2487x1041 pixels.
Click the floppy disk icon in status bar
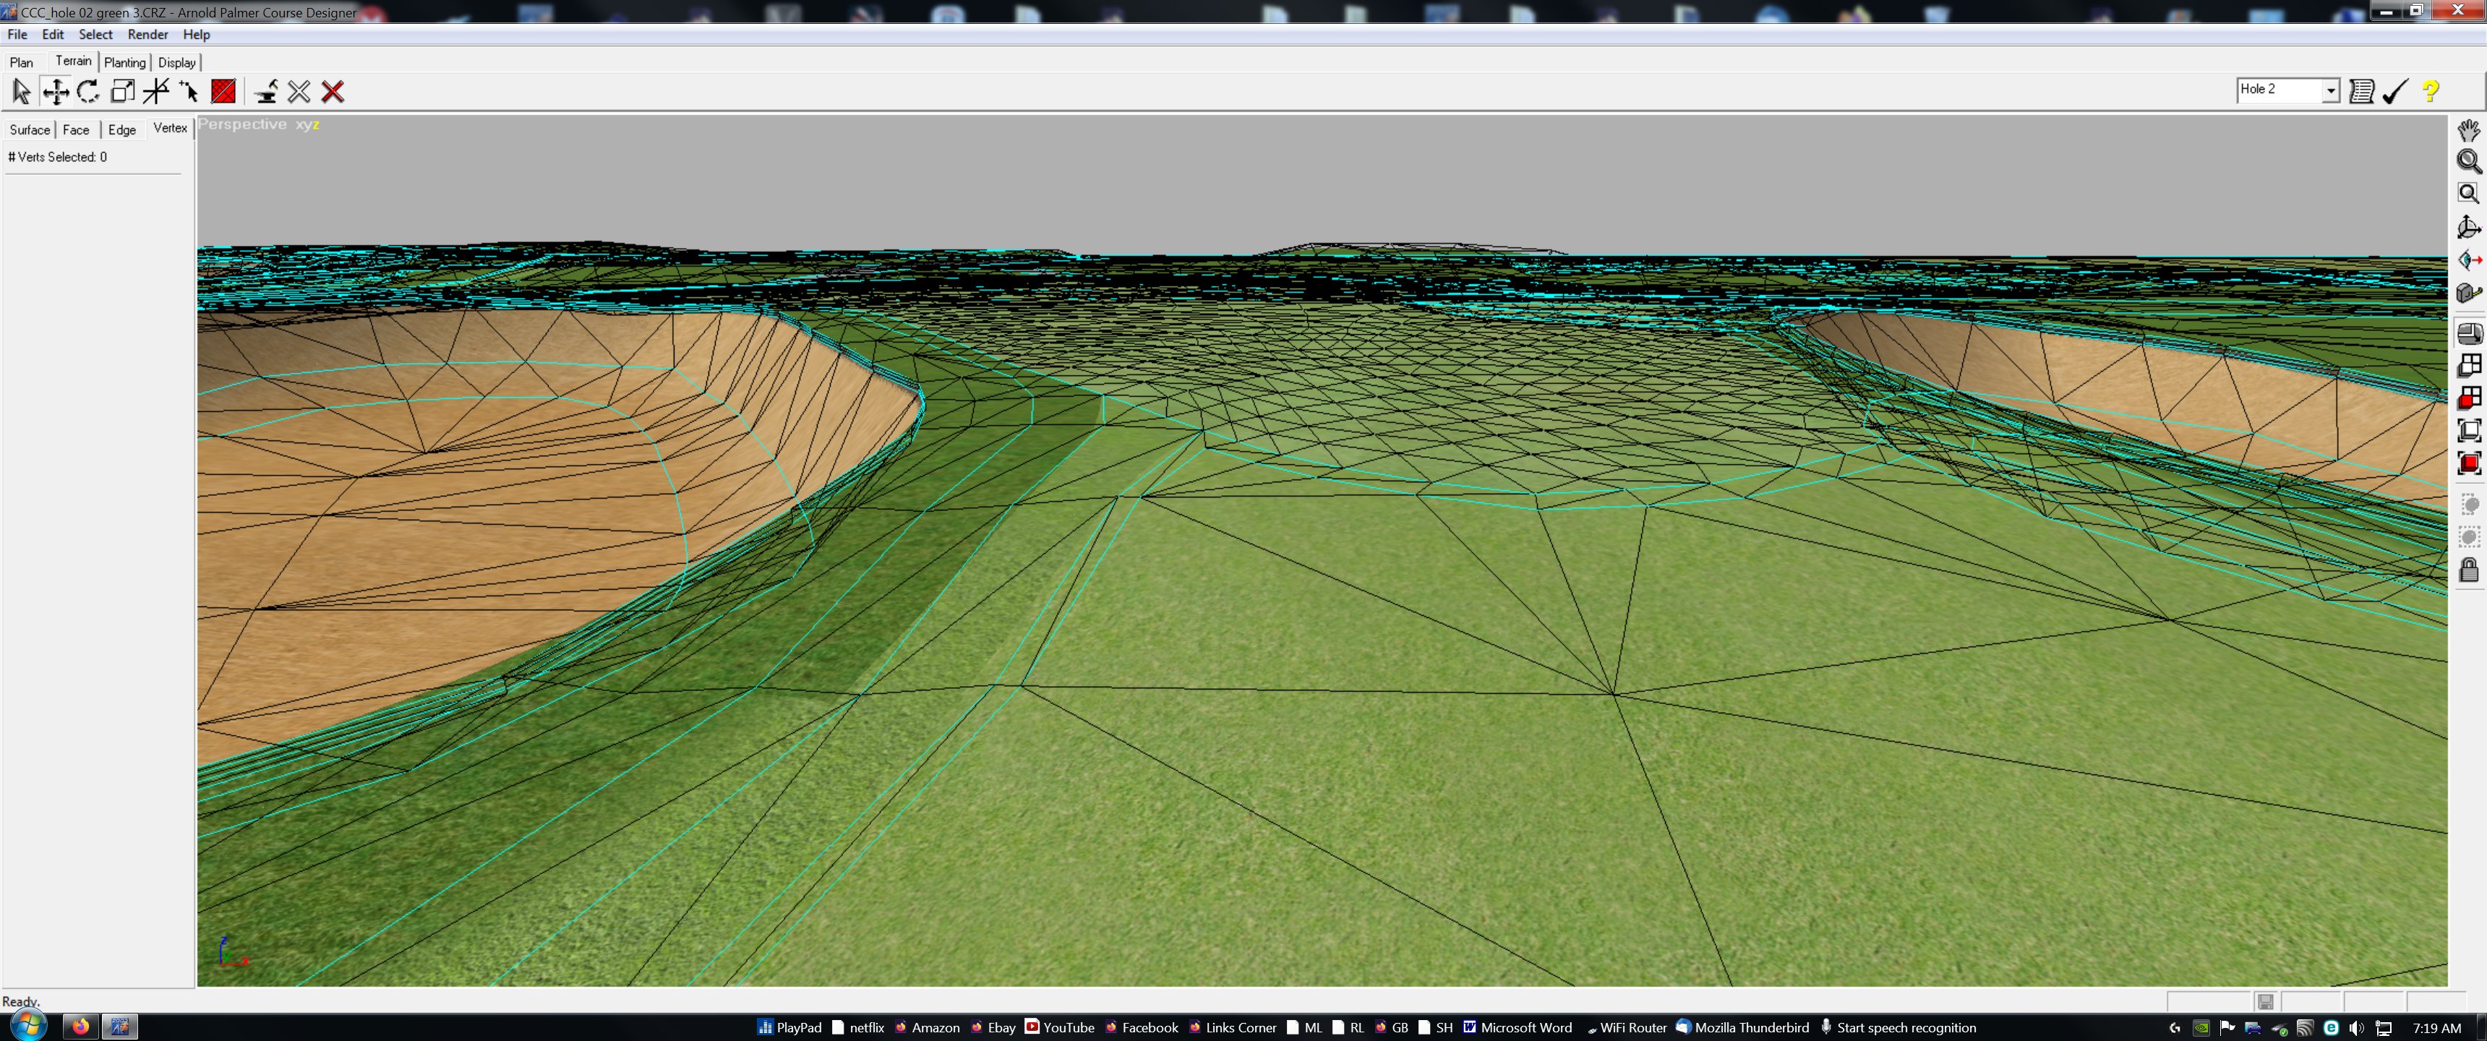[2266, 1001]
